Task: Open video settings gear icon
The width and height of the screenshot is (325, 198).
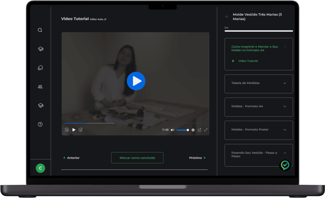Action: tap(193, 130)
